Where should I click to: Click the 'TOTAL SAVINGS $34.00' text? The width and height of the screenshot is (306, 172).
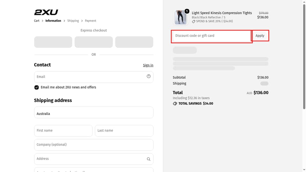coord(196,104)
